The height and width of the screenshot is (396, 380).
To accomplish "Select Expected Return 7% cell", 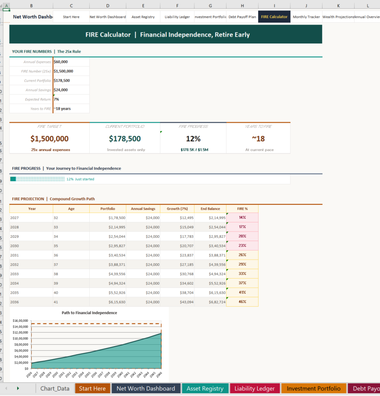I will [71, 99].
